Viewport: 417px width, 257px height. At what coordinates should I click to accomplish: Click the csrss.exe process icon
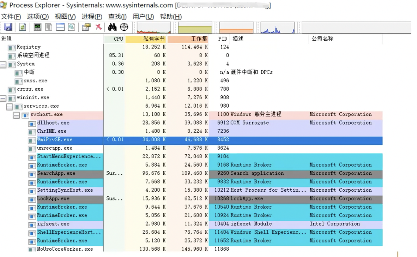click(12, 90)
